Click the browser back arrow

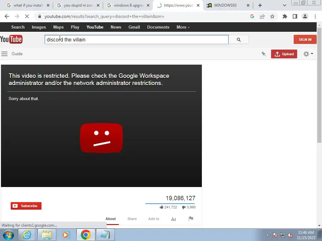click(7, 16)
